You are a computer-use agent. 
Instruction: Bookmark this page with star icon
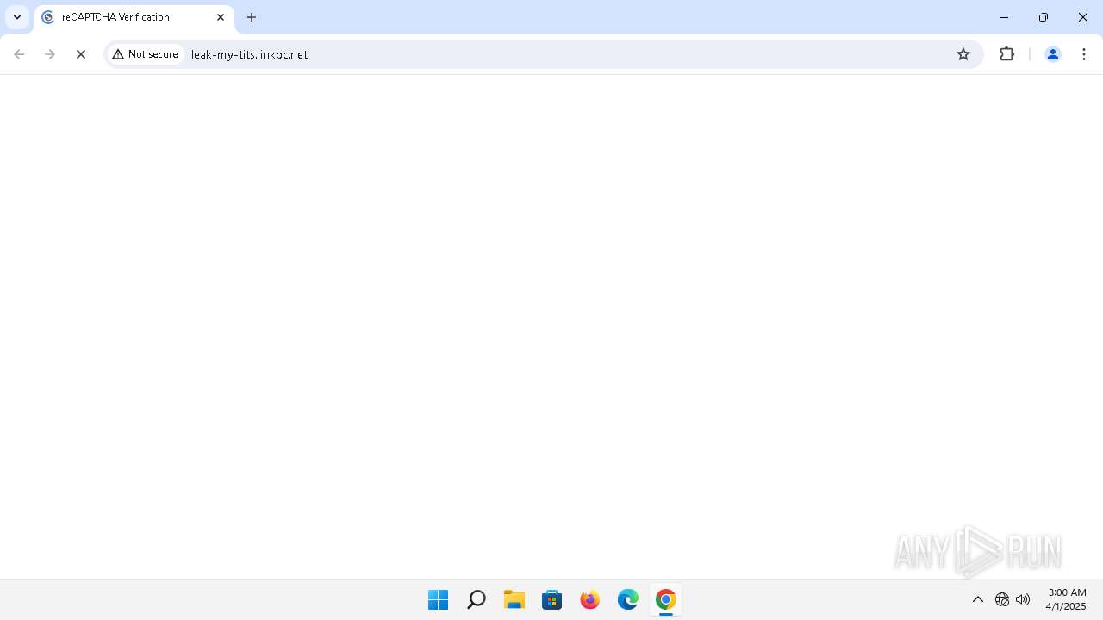[963, 54]
